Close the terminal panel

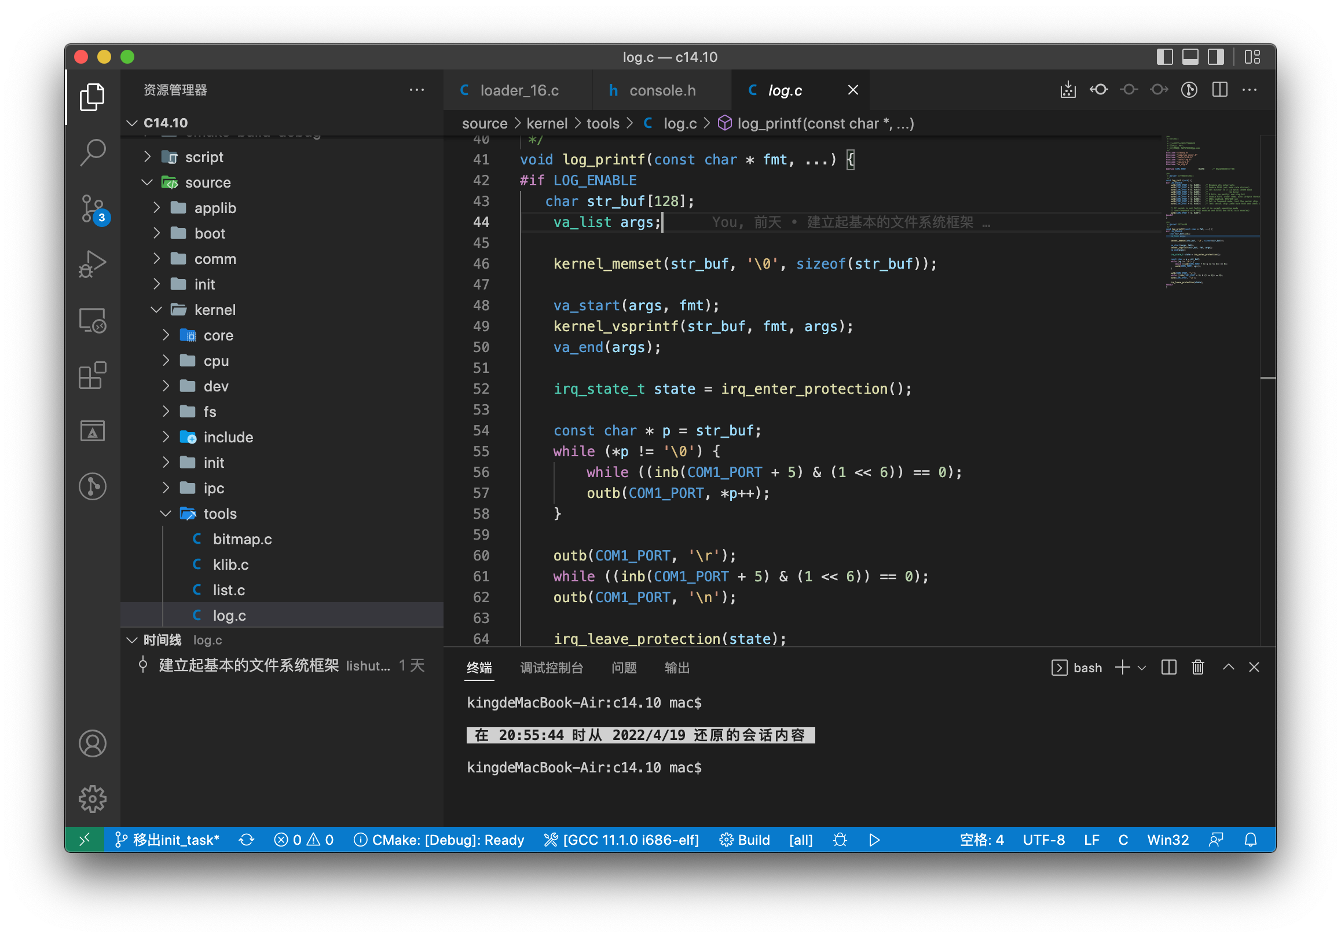(x=1254, y=667)
